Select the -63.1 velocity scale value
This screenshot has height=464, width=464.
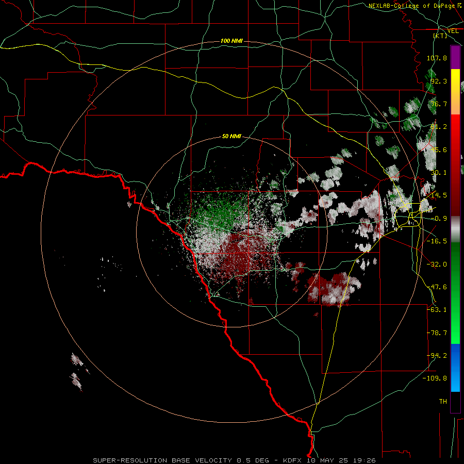pos(437,310)
